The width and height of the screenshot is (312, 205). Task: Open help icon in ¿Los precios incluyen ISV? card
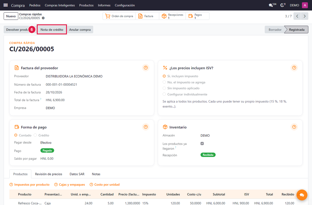click(x=294, y=68)
